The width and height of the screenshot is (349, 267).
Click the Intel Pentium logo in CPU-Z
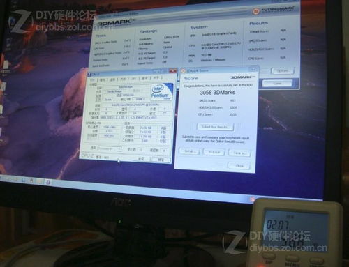click(162, 92)
